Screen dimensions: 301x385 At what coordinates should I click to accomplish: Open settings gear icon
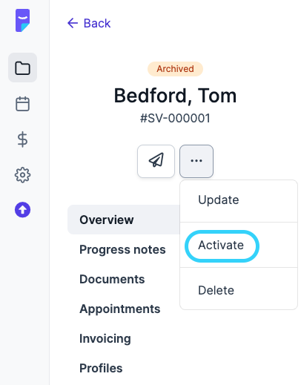coord(22,175)
